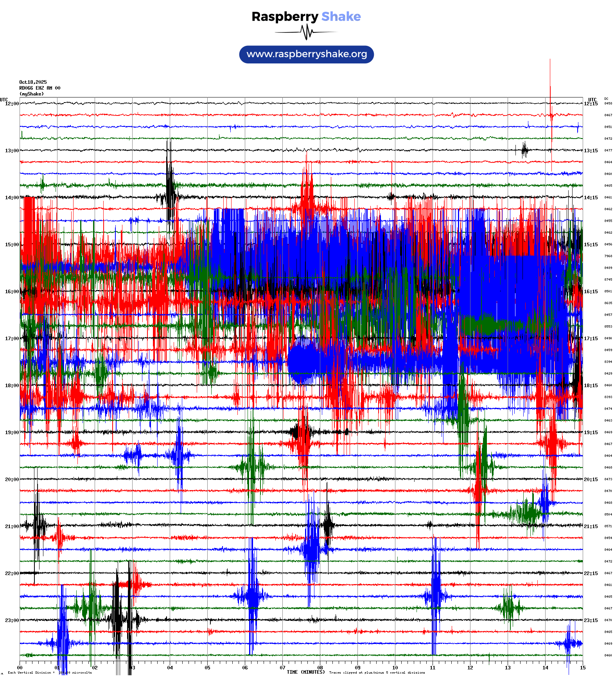Click the 16:15 time label on right axis
The height and width of the screenshot is (678, 614).
[591, 292]
